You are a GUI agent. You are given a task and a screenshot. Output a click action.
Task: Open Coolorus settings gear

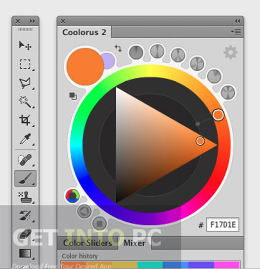(230, 53)
